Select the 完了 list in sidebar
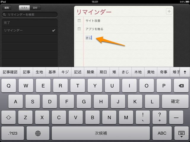The image size is (190, 142). (30, 23)
